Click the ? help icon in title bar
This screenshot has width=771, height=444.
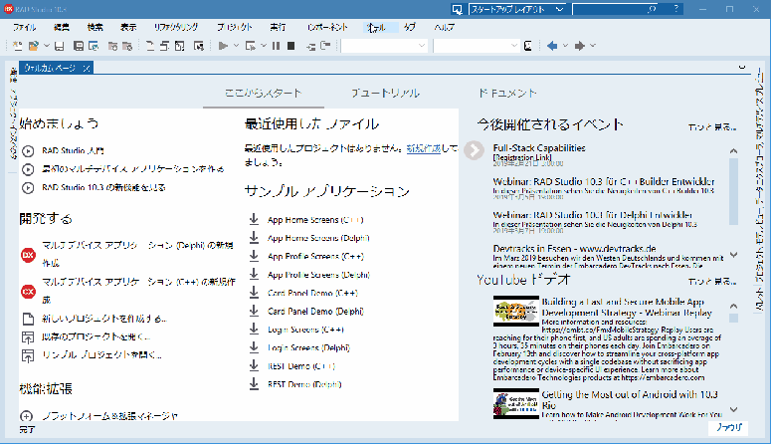click(676, 9)
